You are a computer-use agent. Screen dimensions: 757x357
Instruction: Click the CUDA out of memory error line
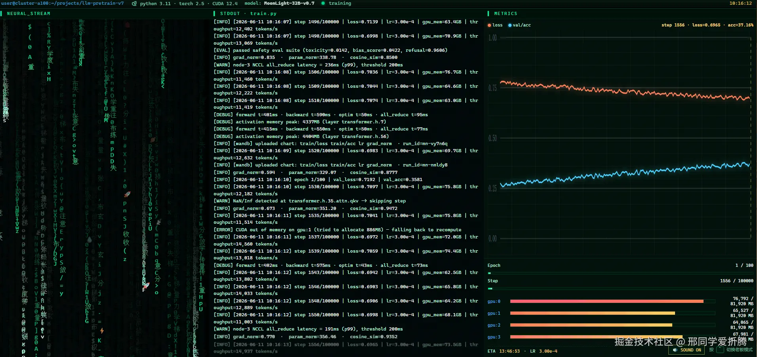(337, 230)
